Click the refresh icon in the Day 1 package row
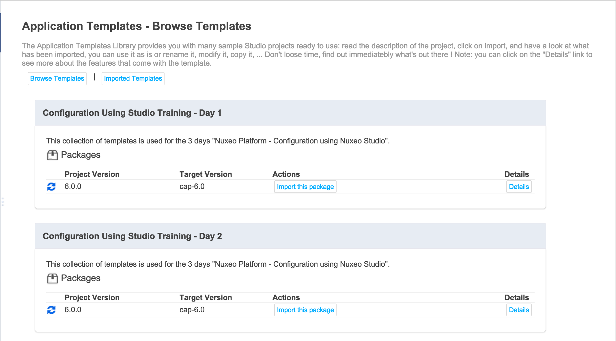The width and height of the screenshot is (616, 341). click(x=51, y=187)
